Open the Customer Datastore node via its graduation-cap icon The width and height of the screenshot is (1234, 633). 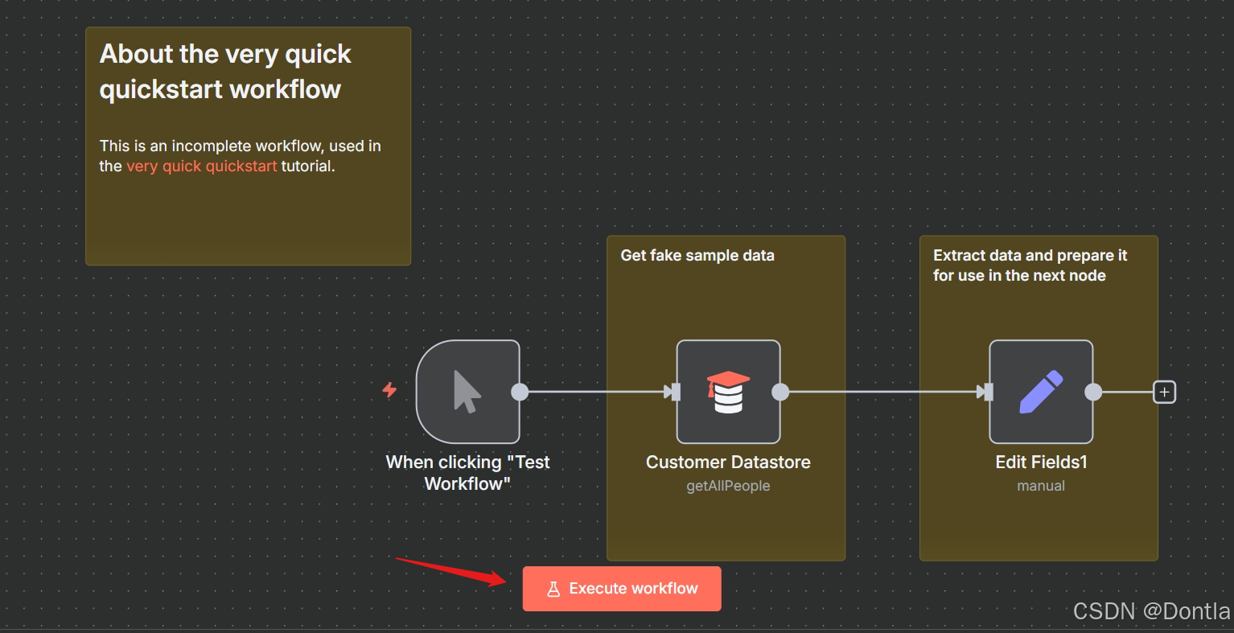(728, 392)
